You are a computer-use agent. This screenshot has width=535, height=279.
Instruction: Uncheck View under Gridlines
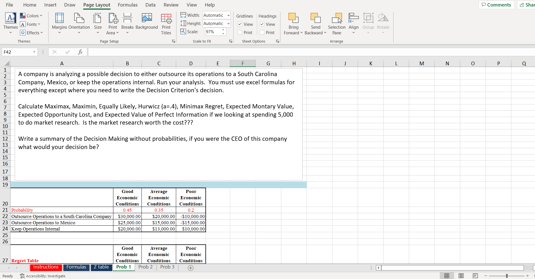[240, 24]
